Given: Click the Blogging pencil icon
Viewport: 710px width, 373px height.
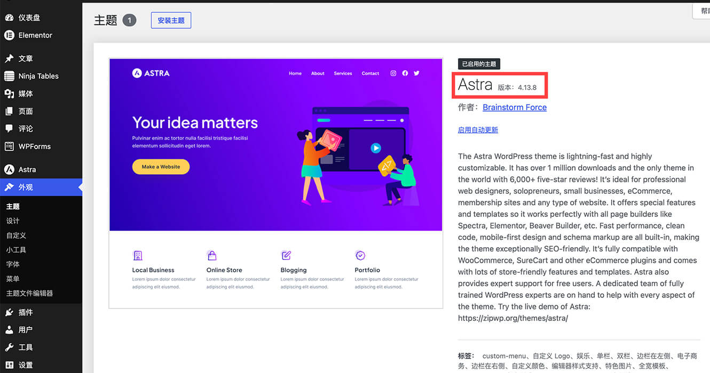Looking at the screenshot, I should (286, 255).
